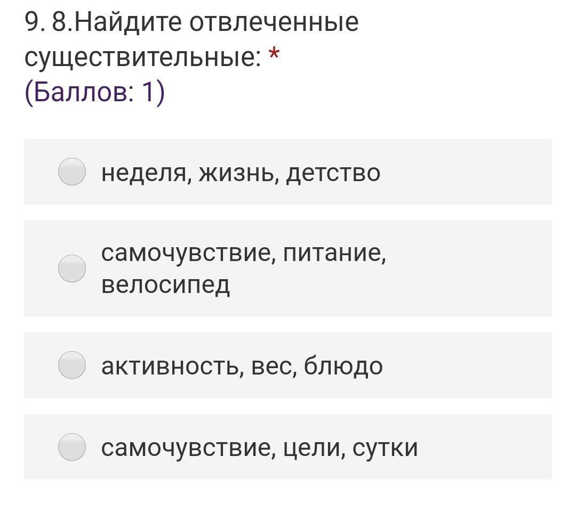Click the word "блюдо" in the third answer
This screenshot has width=576, height=521.
(343, 366)
